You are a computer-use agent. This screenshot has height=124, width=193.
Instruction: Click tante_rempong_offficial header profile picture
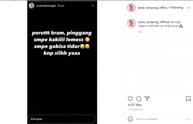131,8
